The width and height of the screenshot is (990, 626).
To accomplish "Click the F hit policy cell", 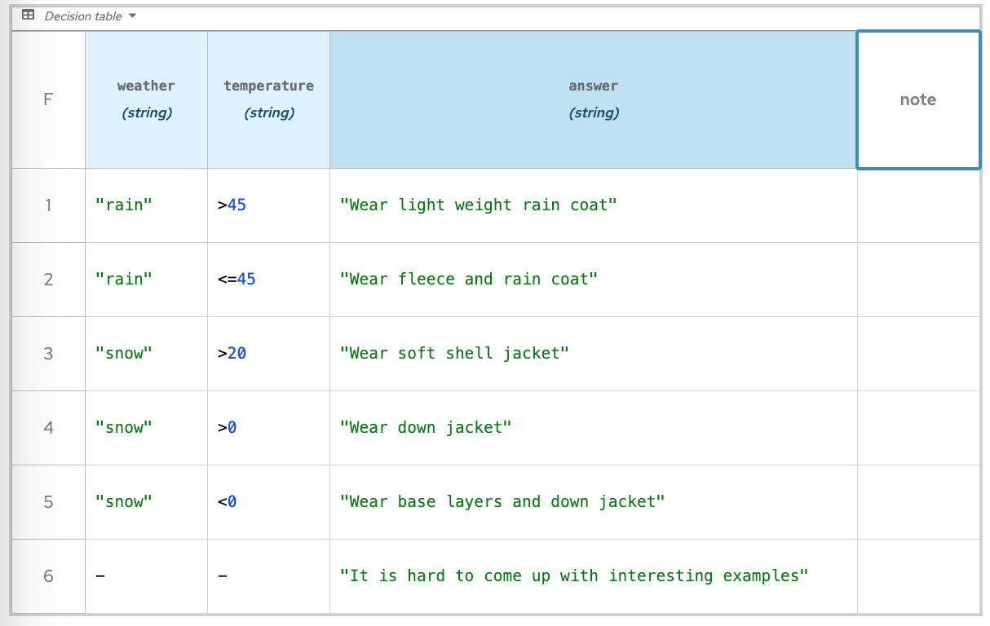I will [48, 99].
